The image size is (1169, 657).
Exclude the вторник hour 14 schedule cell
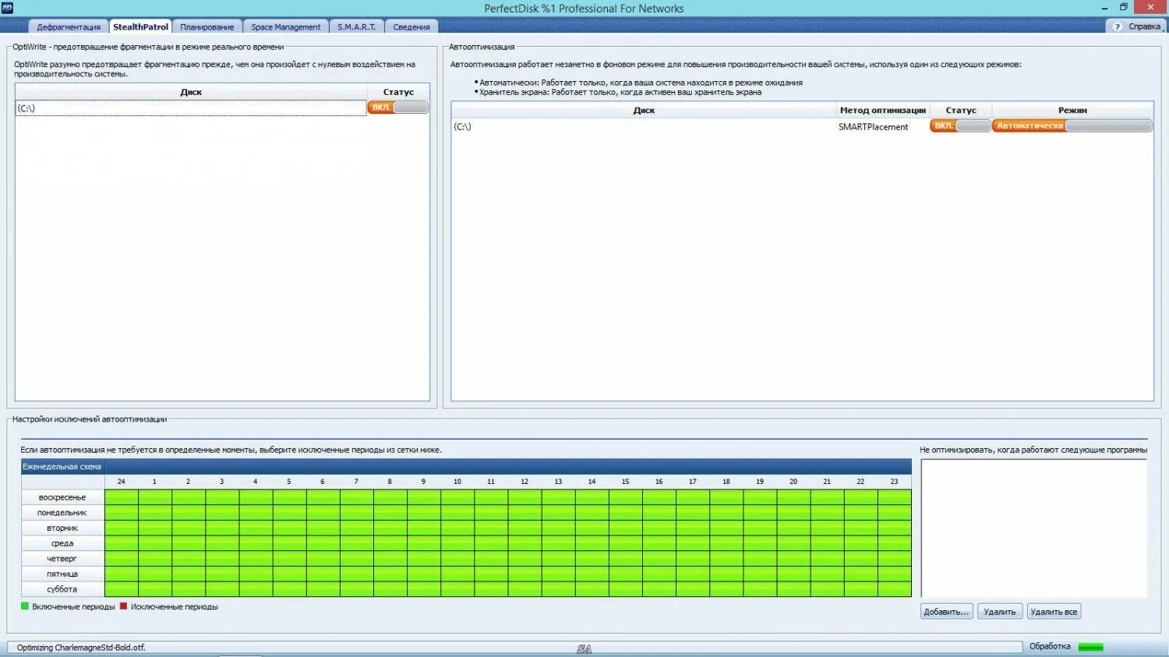coord(592,528)
